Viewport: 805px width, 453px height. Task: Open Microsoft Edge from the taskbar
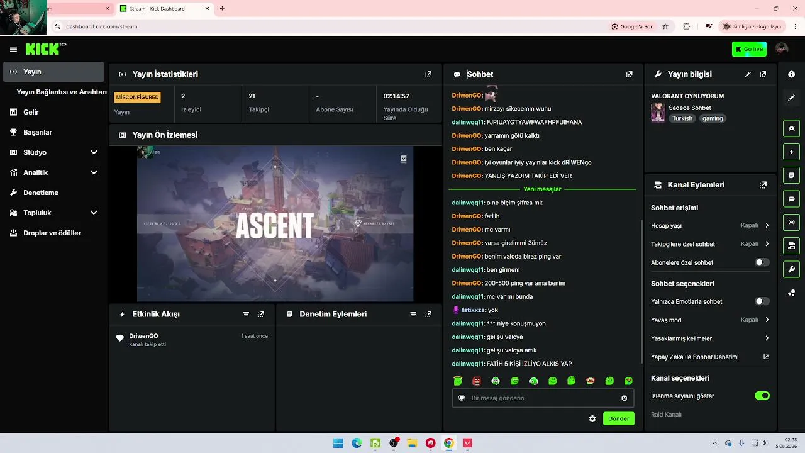(x=357, y=443)
